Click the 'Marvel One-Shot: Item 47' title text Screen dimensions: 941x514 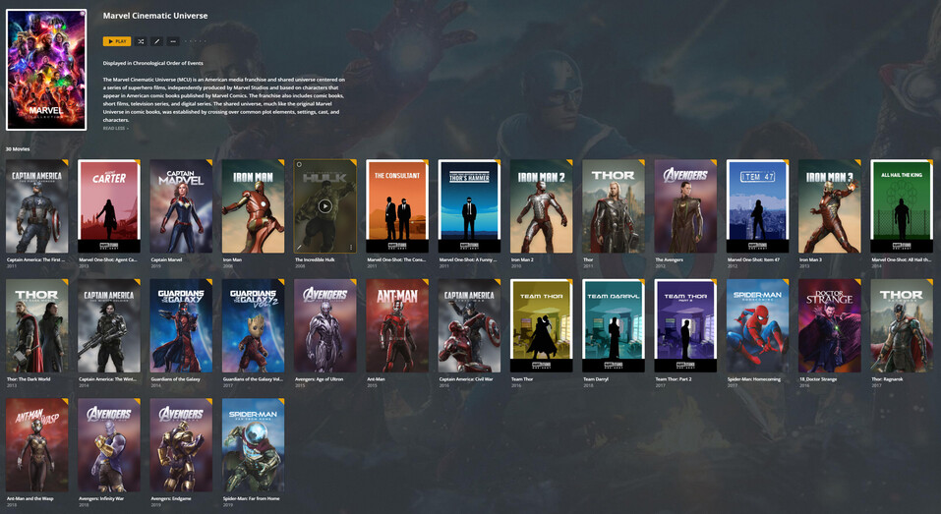point(754,259)
